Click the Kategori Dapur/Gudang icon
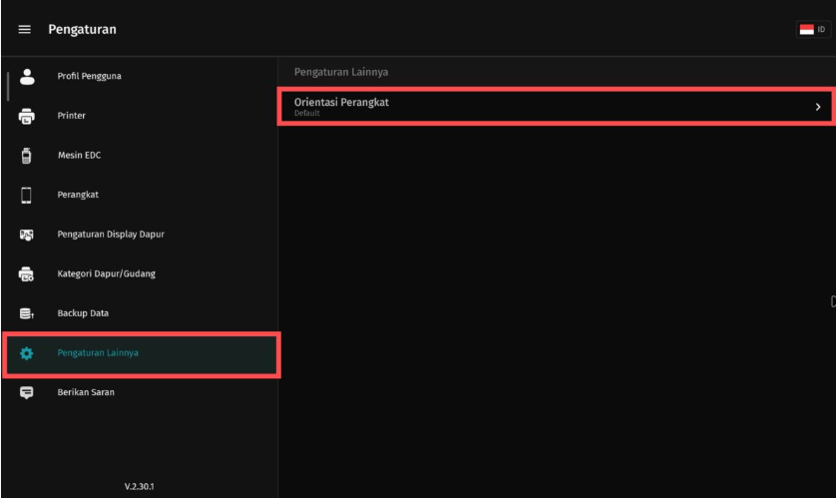Image resolution: width=836 pixels, height=498 pixels. point(27,273)
